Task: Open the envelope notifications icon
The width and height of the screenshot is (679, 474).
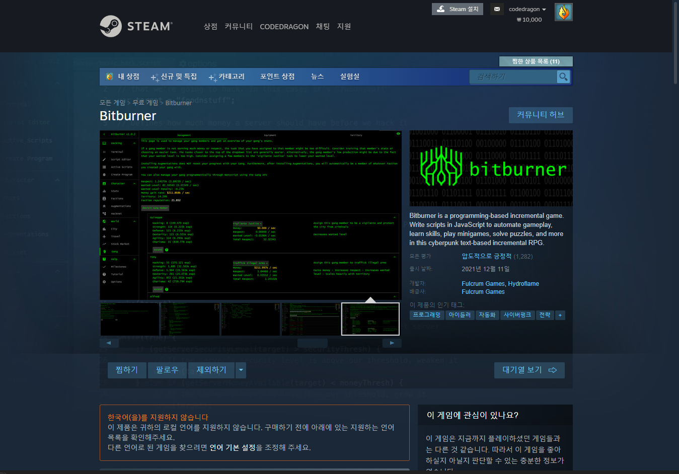Action: tap(497, 9)
